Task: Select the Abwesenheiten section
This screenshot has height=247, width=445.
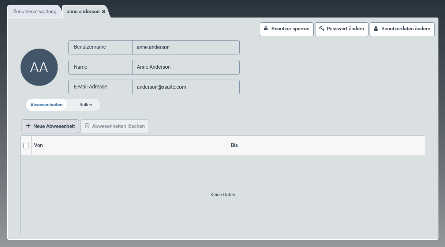Action: click(46, 105)
